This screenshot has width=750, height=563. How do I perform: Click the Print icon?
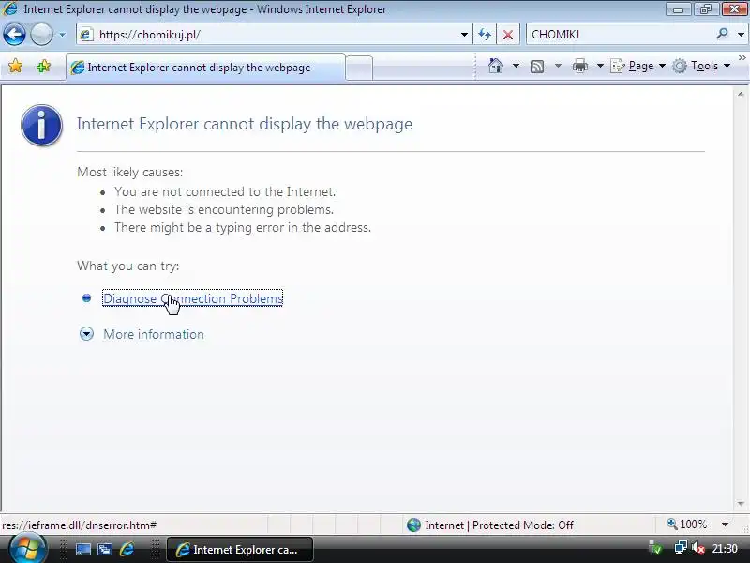[579, 66]
